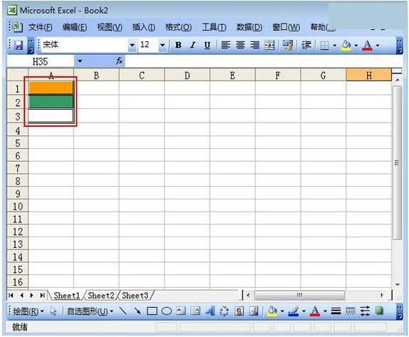
Task: Click the column H header
Action: point(368,75)
